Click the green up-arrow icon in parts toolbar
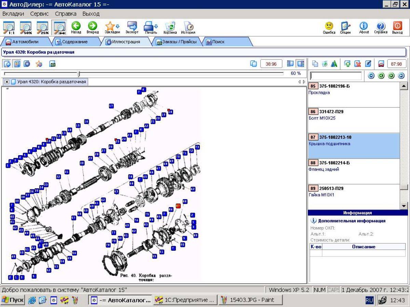Viewport: 410px width, 307px height. pyautogui.click(x=347, y=64)
